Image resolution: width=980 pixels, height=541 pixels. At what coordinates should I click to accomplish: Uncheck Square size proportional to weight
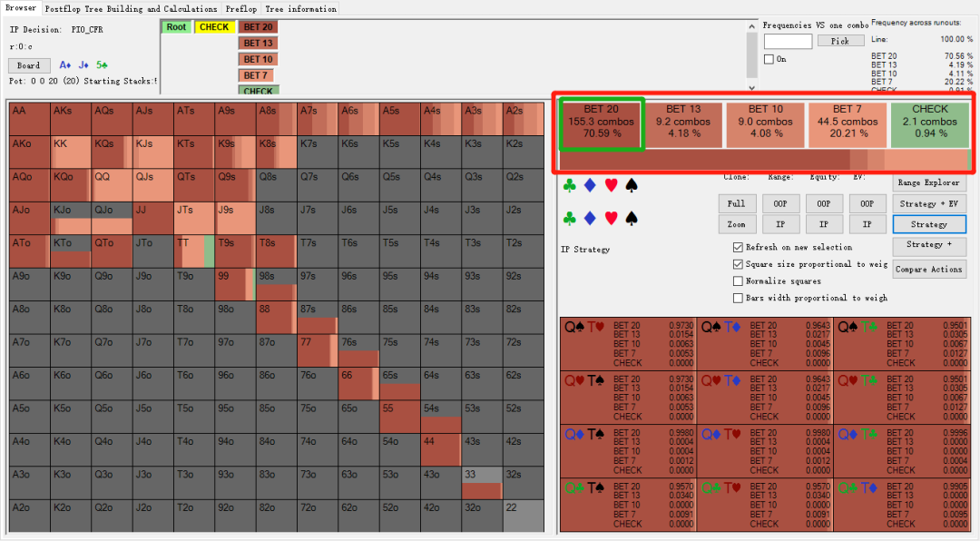[x=738, y=264]
